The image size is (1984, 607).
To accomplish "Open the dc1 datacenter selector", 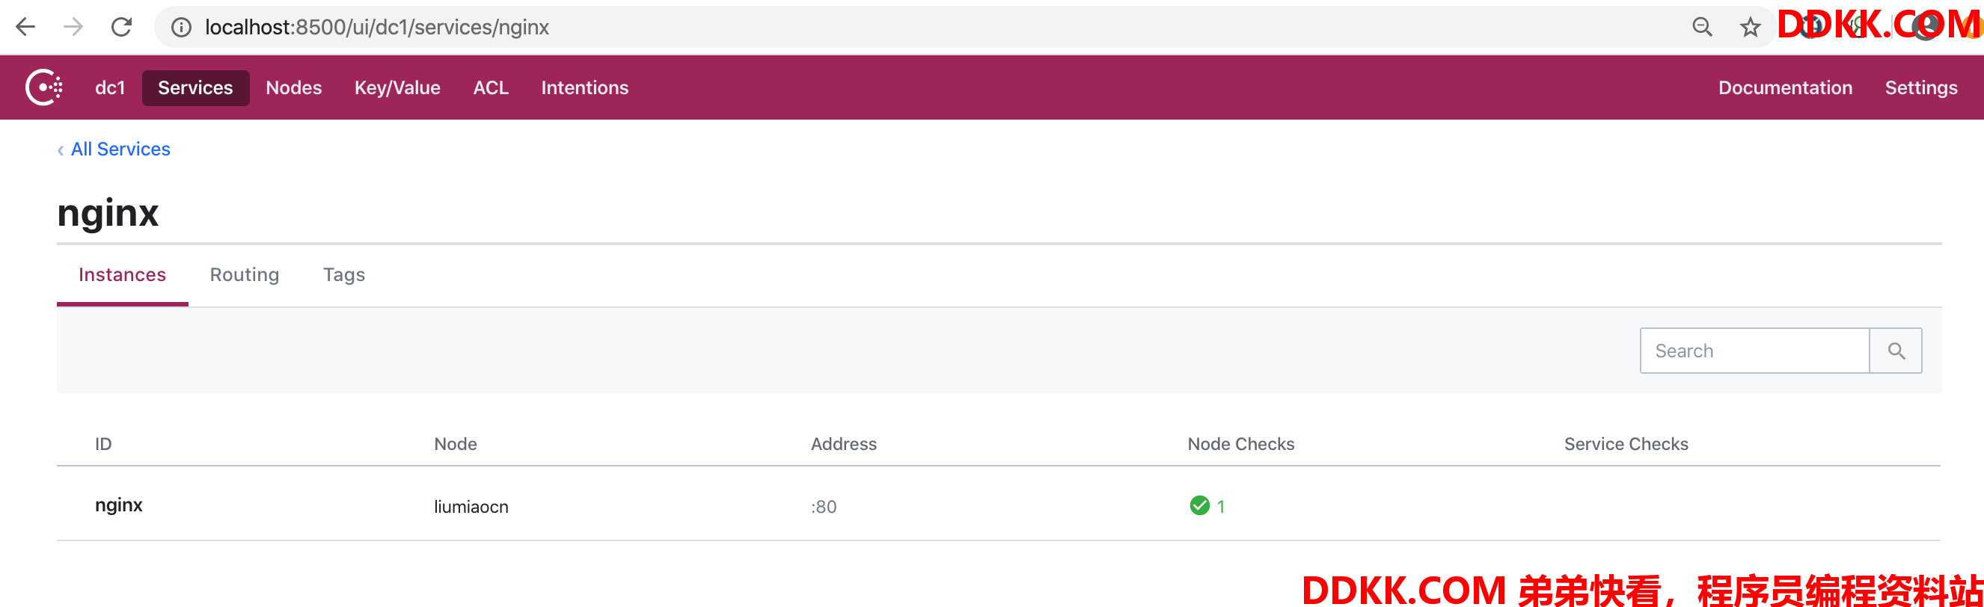I will point(109,87).
